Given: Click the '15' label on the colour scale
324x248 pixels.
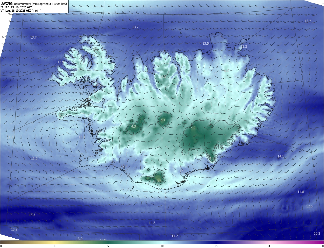Looking at the screenshot, I should pyautogui.click(x=216, y=246).
